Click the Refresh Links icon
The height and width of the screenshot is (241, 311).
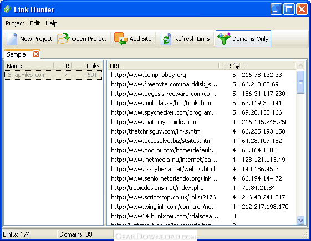tap(166, 39)
